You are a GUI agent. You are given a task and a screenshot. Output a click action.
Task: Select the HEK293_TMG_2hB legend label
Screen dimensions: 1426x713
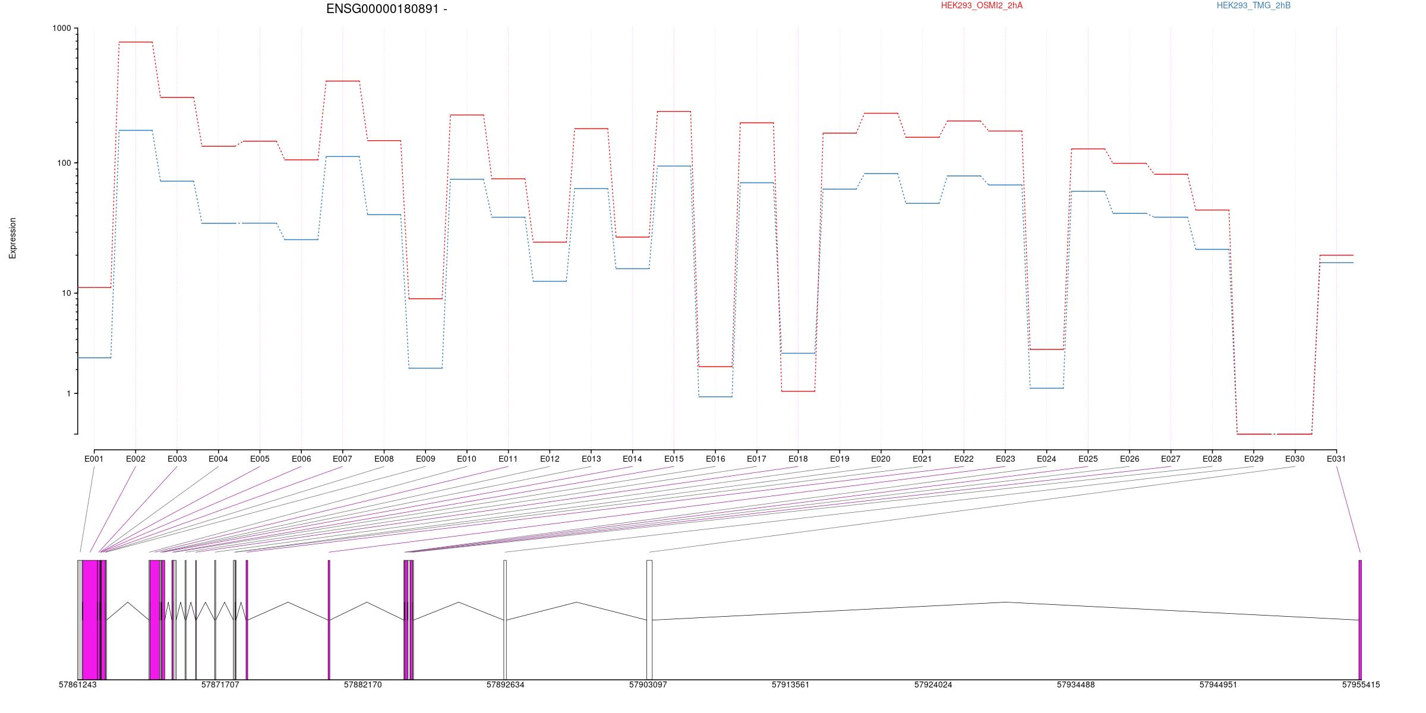[x=1254, y=5]
